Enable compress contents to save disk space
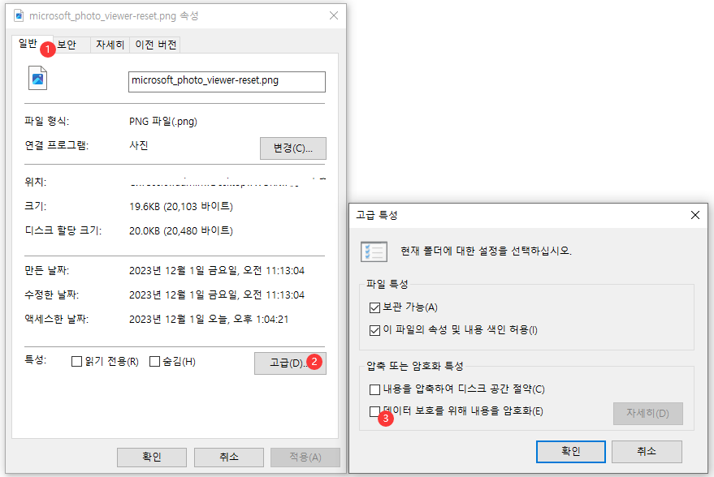The height and width of the screenshot is (477, 714). (x=374, y=389)
